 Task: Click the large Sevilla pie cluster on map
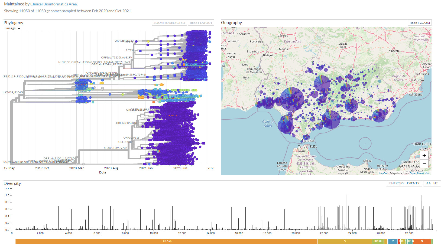(292, 99)
